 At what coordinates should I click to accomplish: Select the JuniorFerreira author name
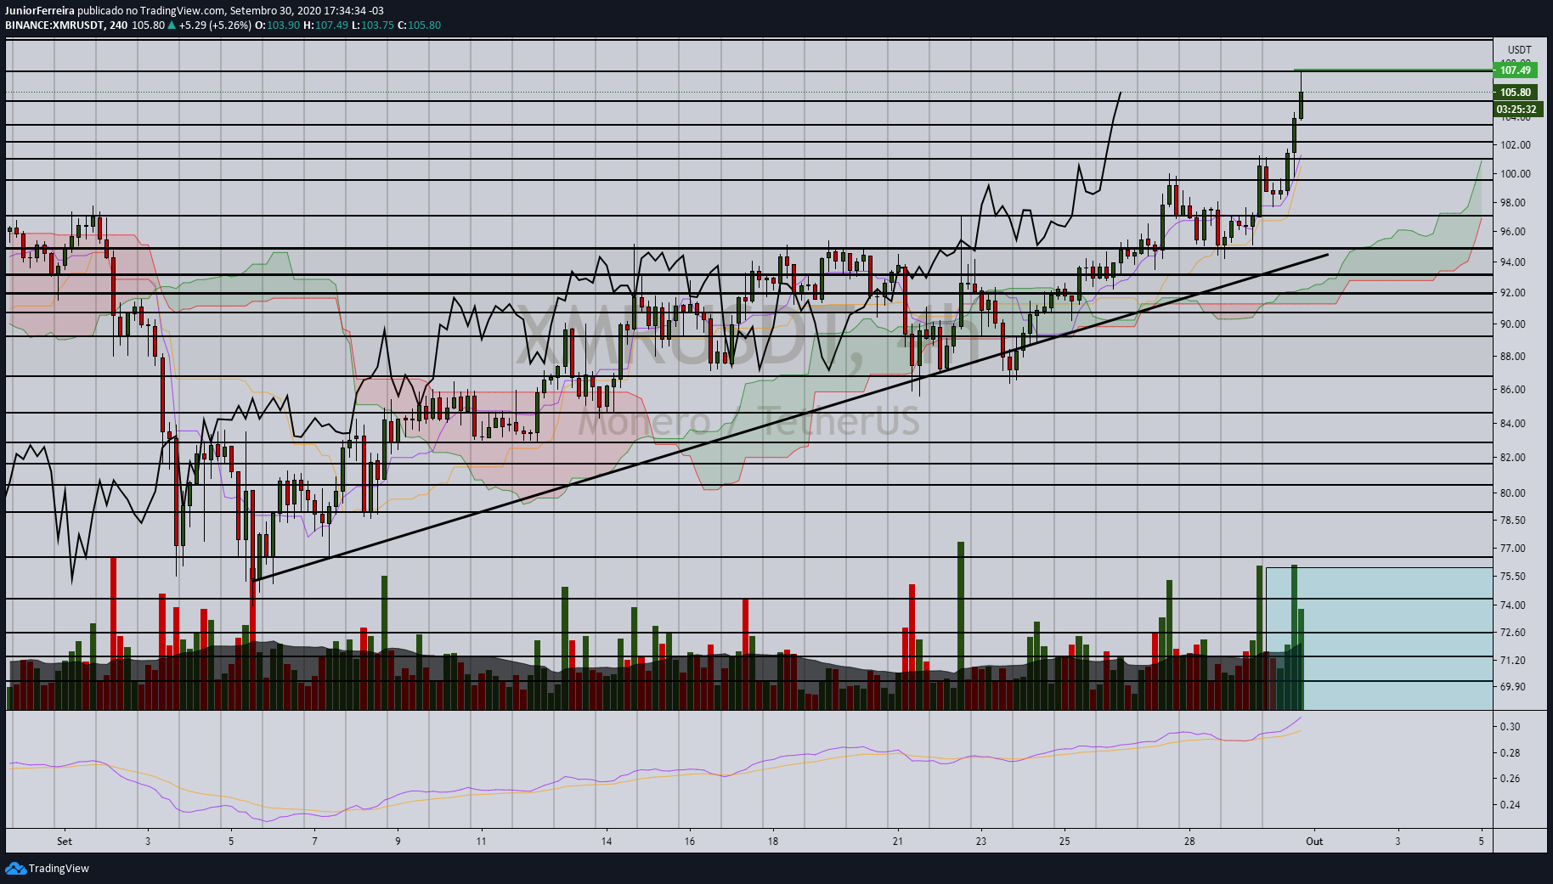point(40,11)
